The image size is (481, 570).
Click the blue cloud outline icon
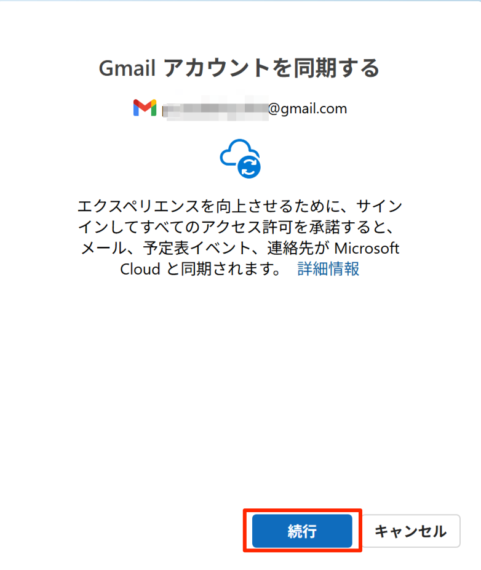[x=237, y=153]
